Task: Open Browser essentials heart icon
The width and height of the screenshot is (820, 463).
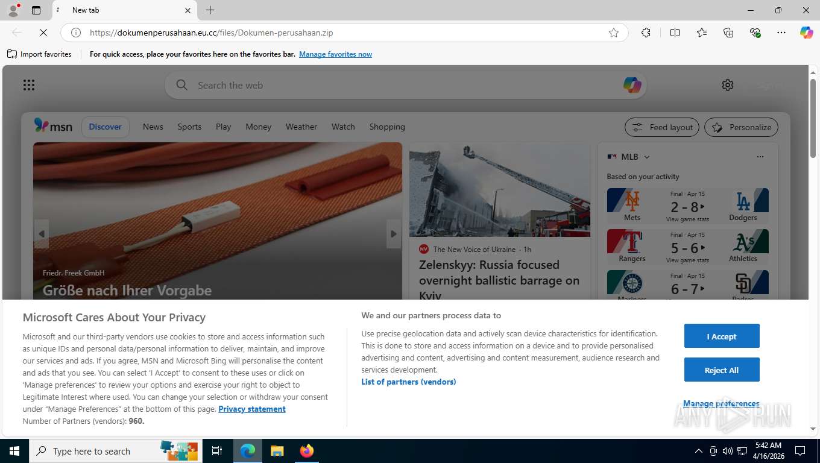Action: (755, 33)
